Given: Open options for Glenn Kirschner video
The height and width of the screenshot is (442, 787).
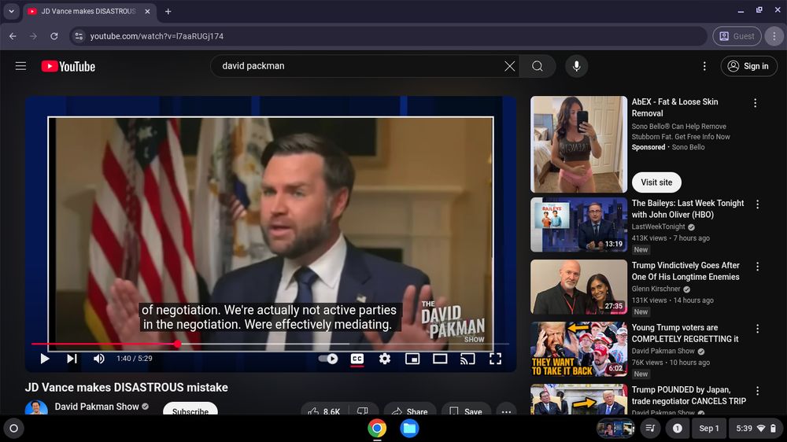Looking at the screenshot, I should pyautogui.click(x=757, y=267).
